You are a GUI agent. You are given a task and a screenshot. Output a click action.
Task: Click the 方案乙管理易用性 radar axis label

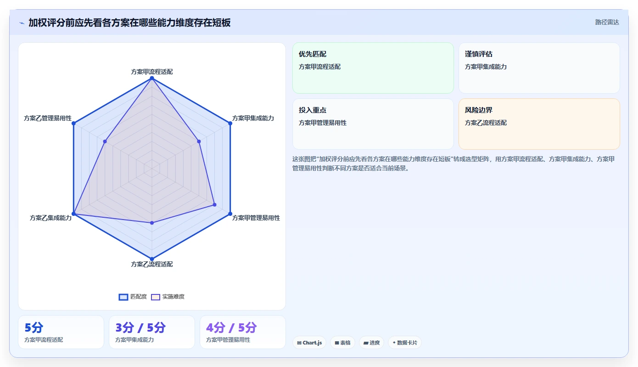tap(48, 118)
